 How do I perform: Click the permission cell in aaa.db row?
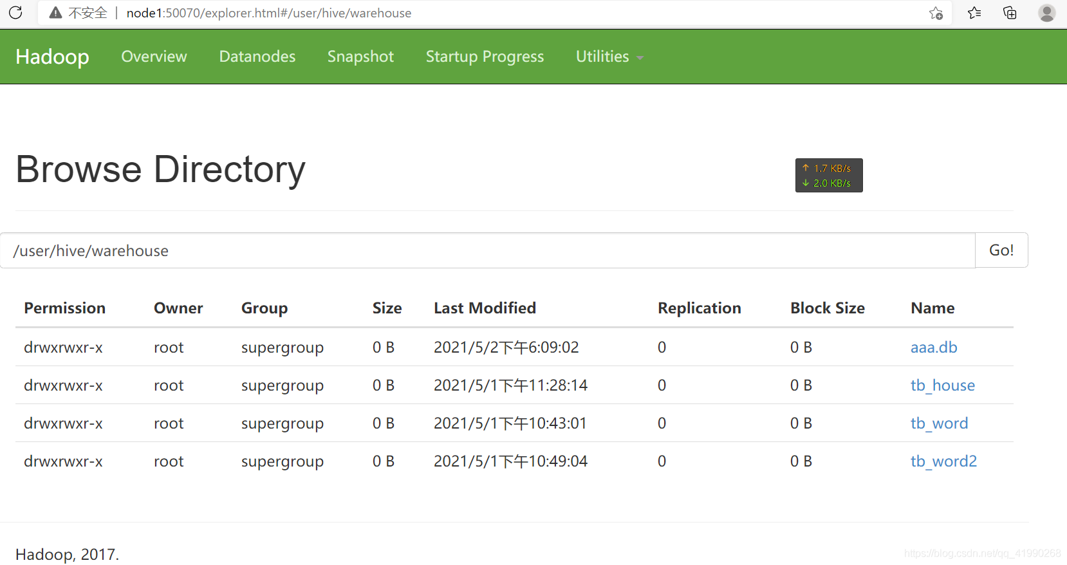click(x=63, y=347)
